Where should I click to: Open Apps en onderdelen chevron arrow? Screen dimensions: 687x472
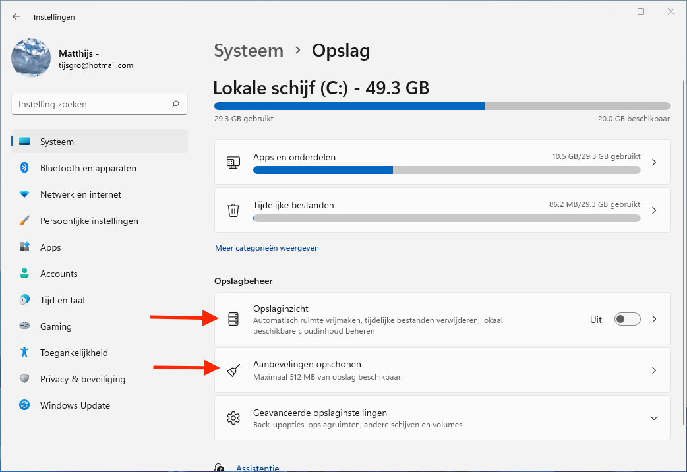coord(653,162)
